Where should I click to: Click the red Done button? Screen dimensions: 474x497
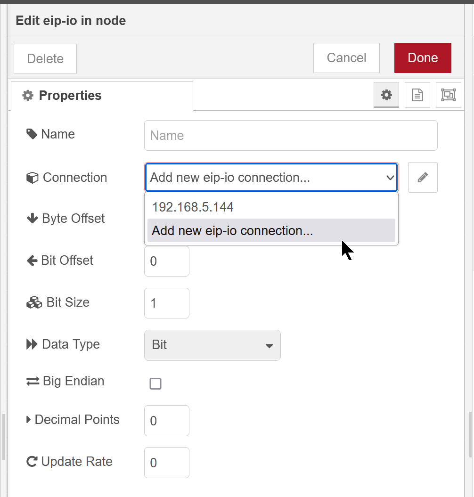click(423, 58)
